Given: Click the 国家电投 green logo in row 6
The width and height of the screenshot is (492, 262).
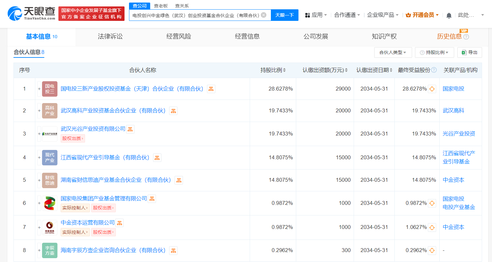Looking at the screenshot, I should [50, 203].
